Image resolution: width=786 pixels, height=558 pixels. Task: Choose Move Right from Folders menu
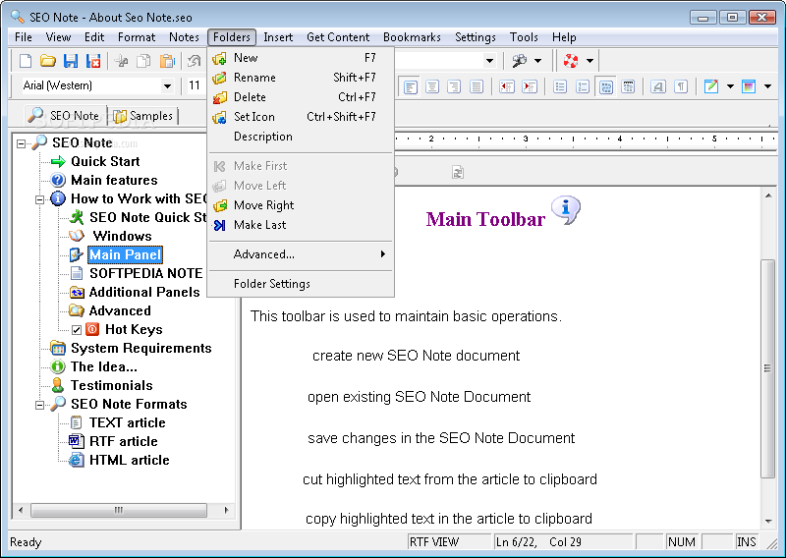click(301, 205)
